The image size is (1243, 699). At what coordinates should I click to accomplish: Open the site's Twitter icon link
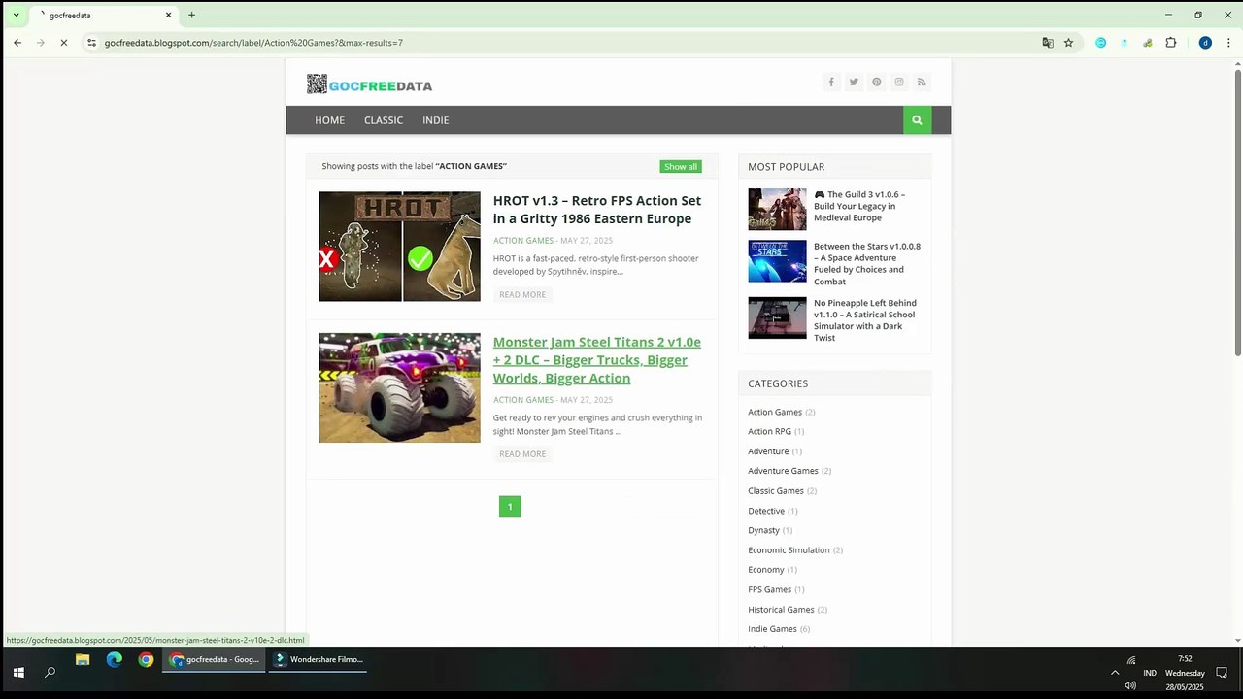coord(854,83)
